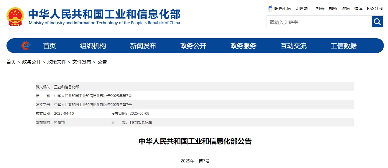Click the 发布日期 value 2025-05-09

139,113
